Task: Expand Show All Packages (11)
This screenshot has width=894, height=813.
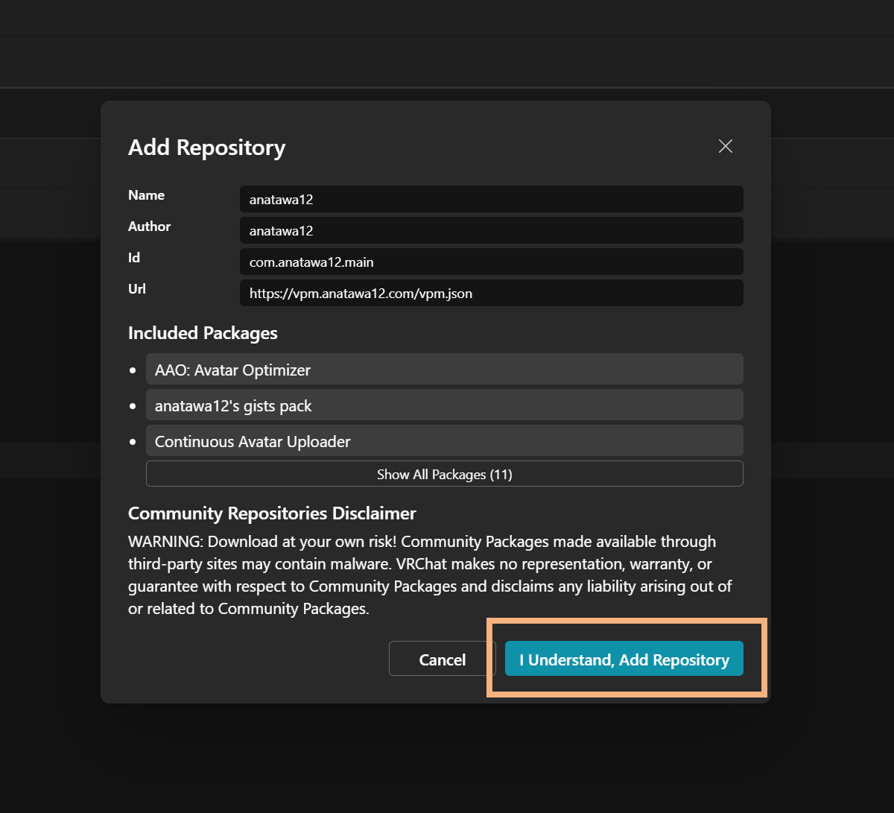Action: tap(445, 474)
